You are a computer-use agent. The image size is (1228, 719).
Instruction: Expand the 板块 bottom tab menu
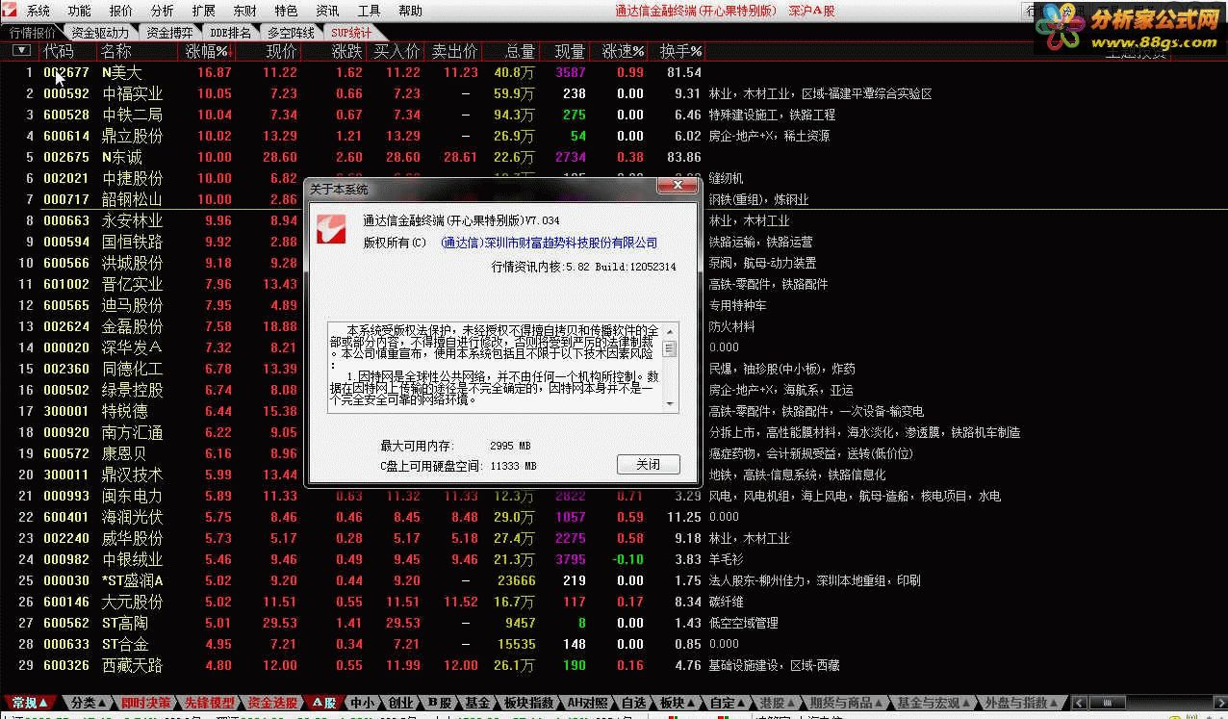[678, 703]
